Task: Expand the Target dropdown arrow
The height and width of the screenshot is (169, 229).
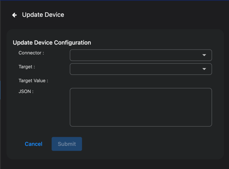Action: point(204,69)
